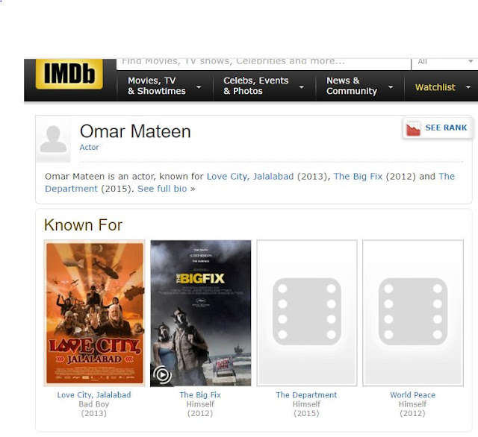
Task: Open The Department link in bio text
Action: point(72,189)
